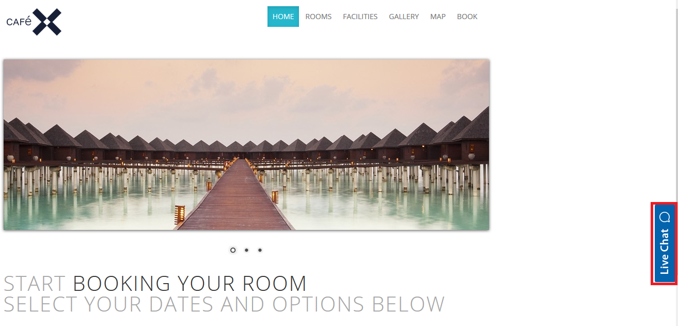Open the FACILITIES menu item
The height and width of the screenshot is (326, 678).
(x=360, y=17)
